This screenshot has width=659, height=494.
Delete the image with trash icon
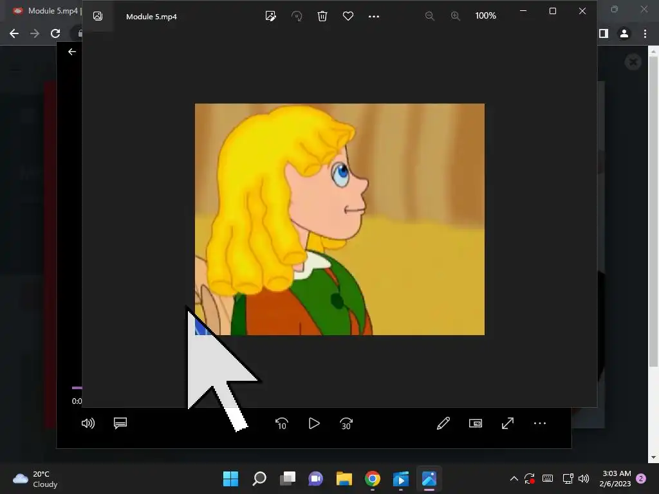click(x=322, y=16)
